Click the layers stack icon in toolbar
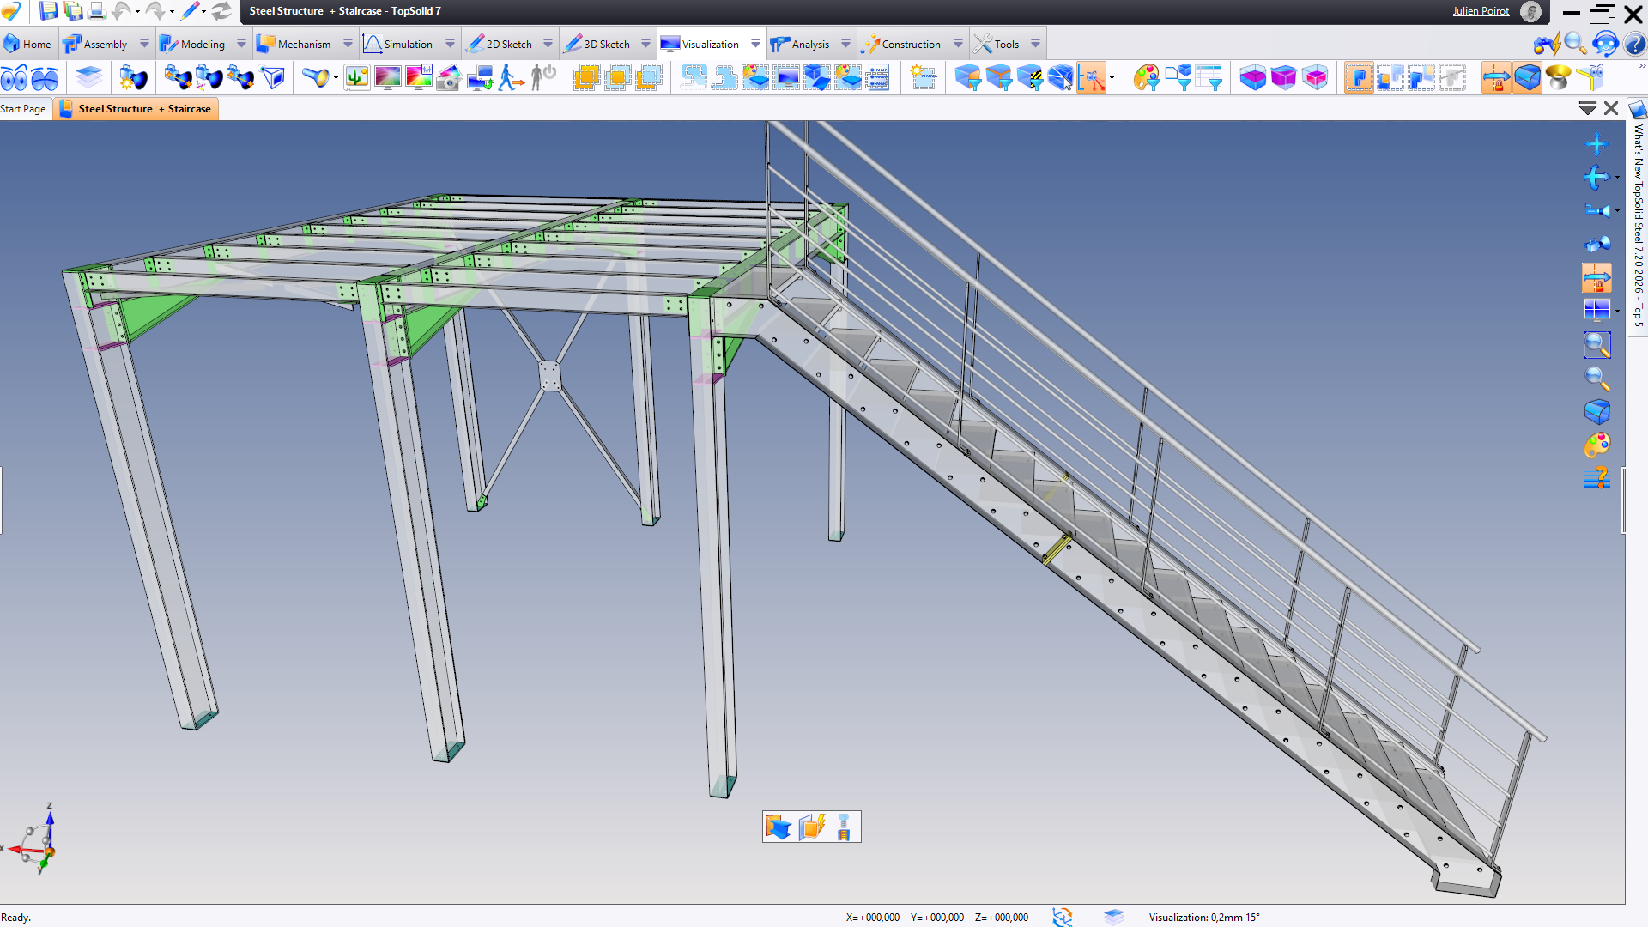Image resolution: width=1648 pixels, height=927 pixels. tap(88, 77)
